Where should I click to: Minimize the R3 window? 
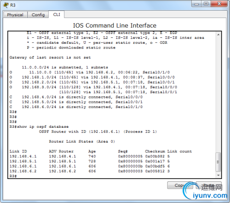[x=196, y=4]
